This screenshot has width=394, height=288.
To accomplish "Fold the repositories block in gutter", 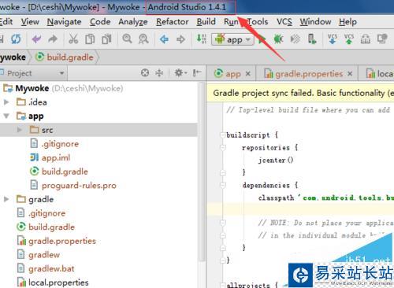I will [x=223, y=148].
